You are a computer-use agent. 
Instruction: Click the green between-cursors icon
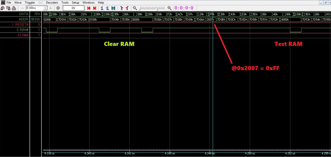pyautogui.click(x=113, y=8)
